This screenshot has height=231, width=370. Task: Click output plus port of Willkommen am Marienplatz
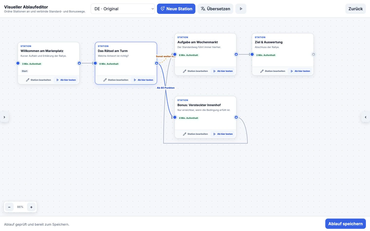point(79,63)
